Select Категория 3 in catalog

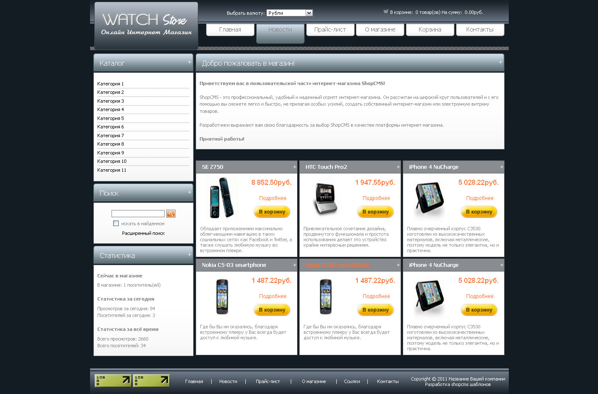point(111,101)
